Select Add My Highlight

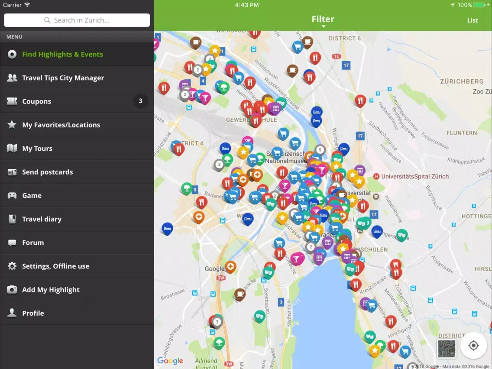77,290
